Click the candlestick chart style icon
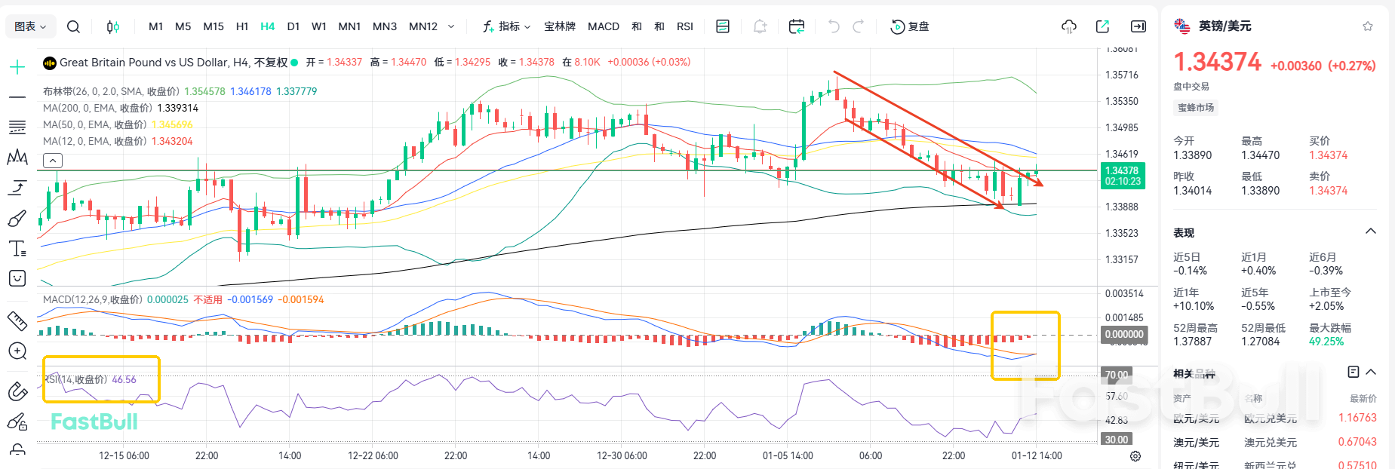The height and width of the screenshot is (469, 1395). tap(112, 26)
